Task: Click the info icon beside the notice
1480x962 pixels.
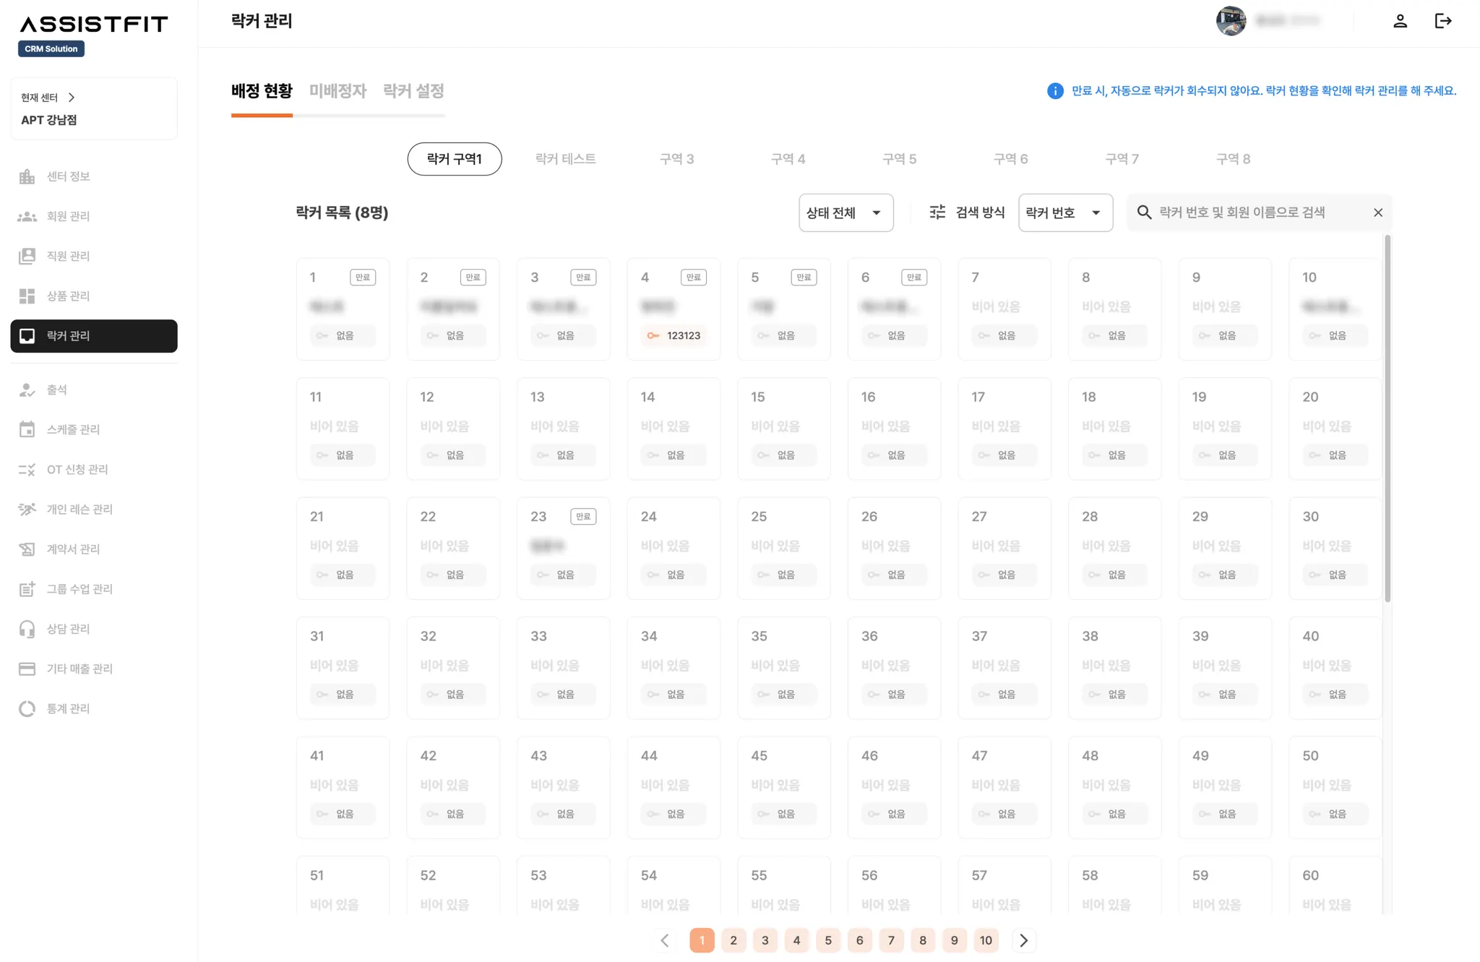Action: coord(1055,91)
